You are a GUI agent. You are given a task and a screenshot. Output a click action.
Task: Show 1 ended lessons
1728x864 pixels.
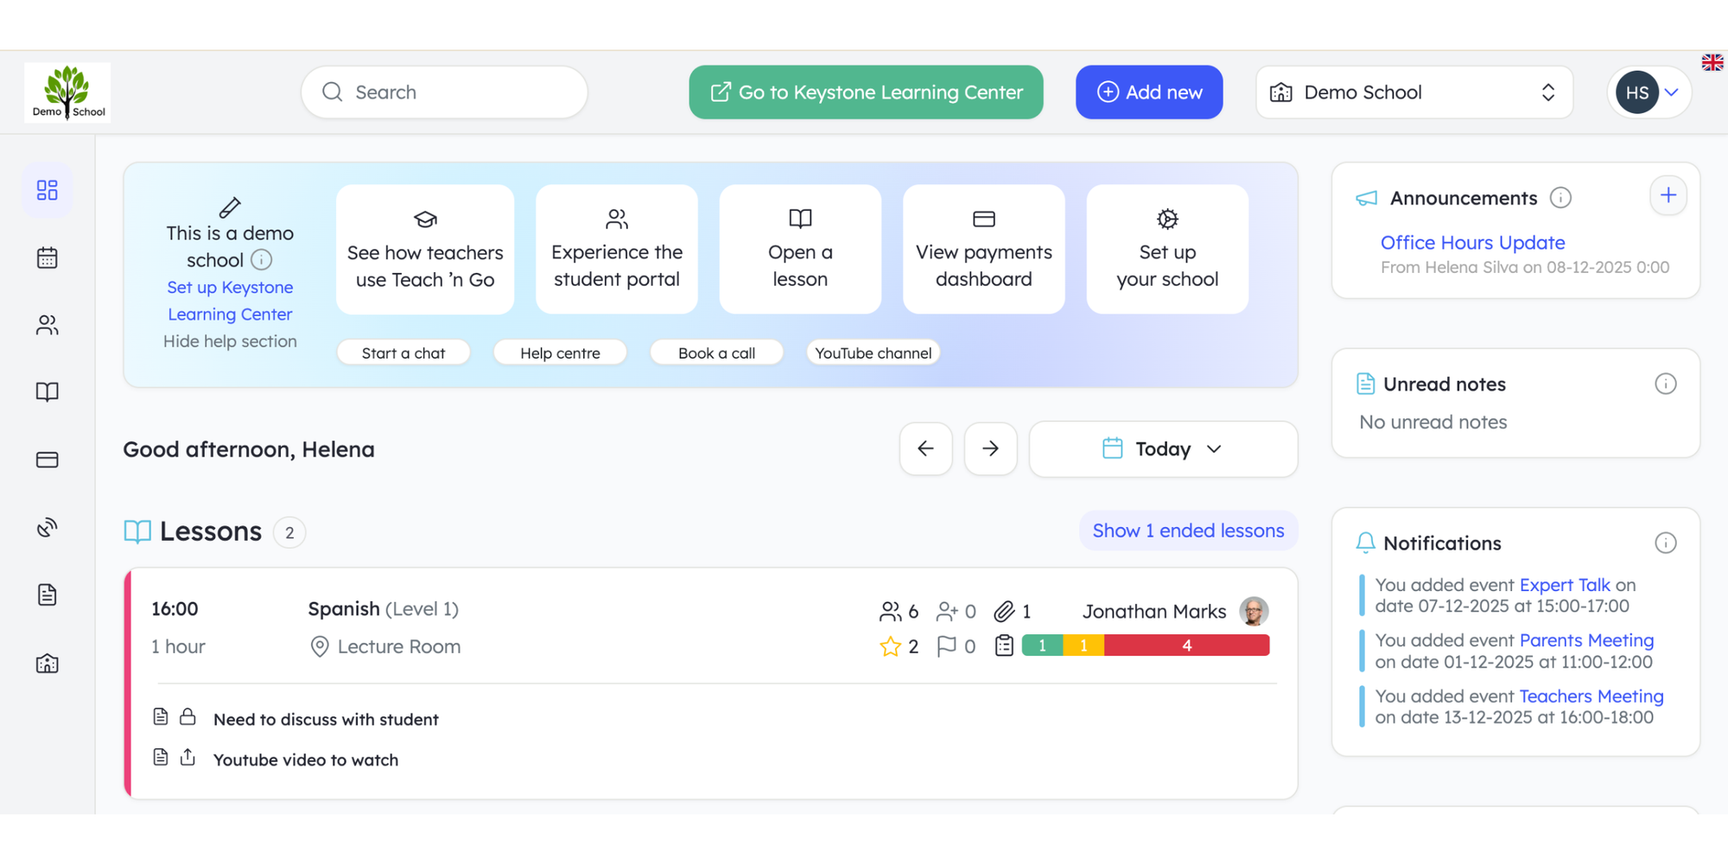point(1188,530)
